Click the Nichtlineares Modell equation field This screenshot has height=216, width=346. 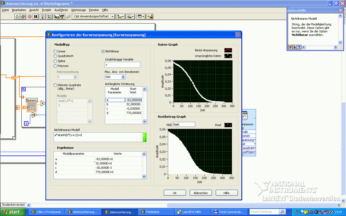98,137
